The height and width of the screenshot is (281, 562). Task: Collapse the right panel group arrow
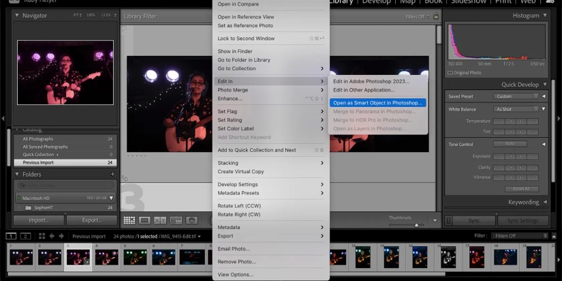pyautogui.click(x=559, y=118)
